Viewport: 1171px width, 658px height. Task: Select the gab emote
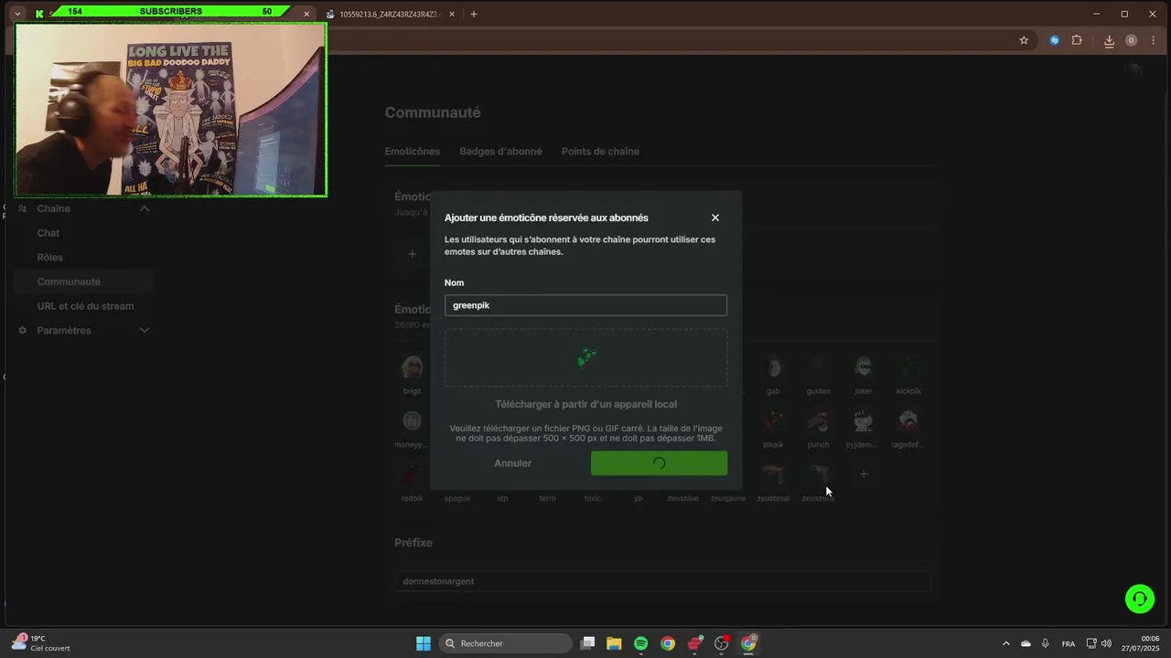coord(773,368)
